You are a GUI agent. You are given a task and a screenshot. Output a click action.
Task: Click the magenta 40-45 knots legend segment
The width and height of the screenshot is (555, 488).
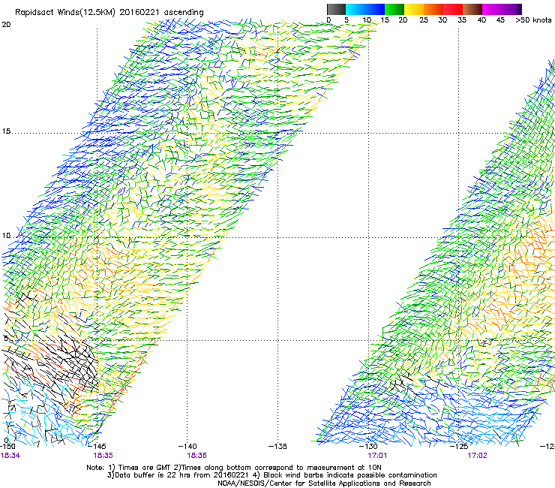492,9
